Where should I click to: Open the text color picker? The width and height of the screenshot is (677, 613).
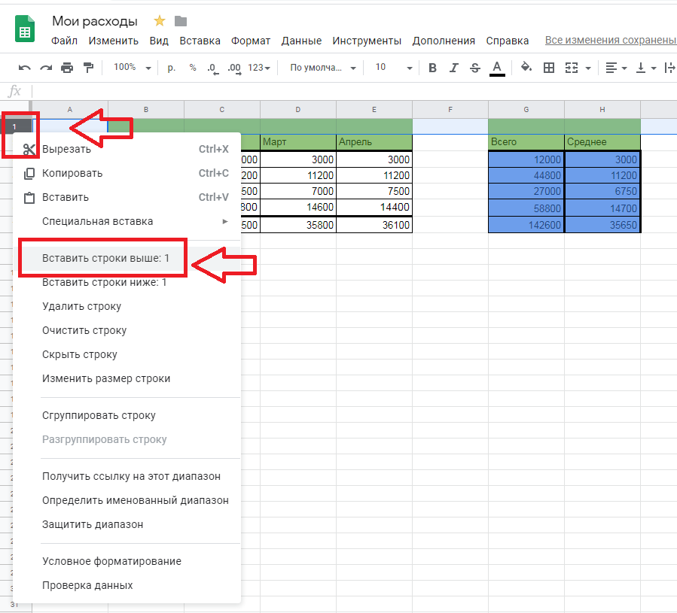point(497,68)
